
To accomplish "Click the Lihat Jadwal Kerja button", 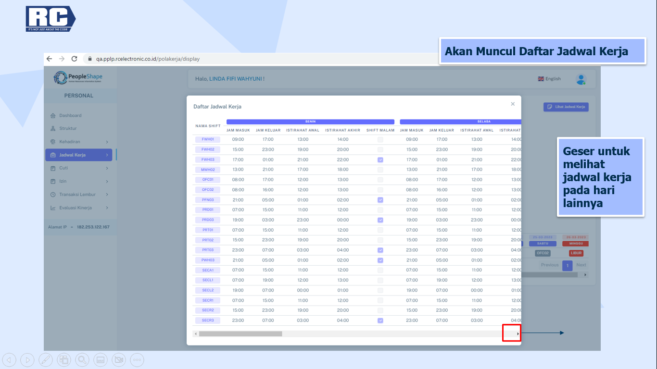I will click(566, 107).
